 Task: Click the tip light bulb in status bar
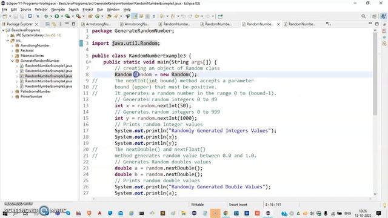point(385,205)
